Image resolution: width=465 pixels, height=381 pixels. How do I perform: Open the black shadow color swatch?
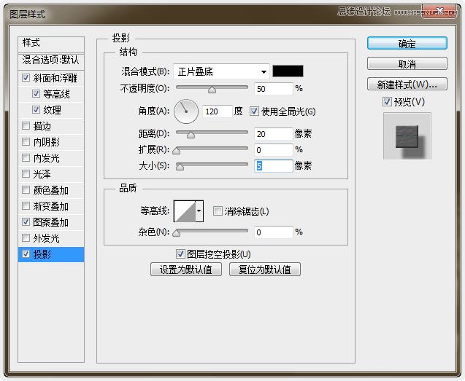288,71
